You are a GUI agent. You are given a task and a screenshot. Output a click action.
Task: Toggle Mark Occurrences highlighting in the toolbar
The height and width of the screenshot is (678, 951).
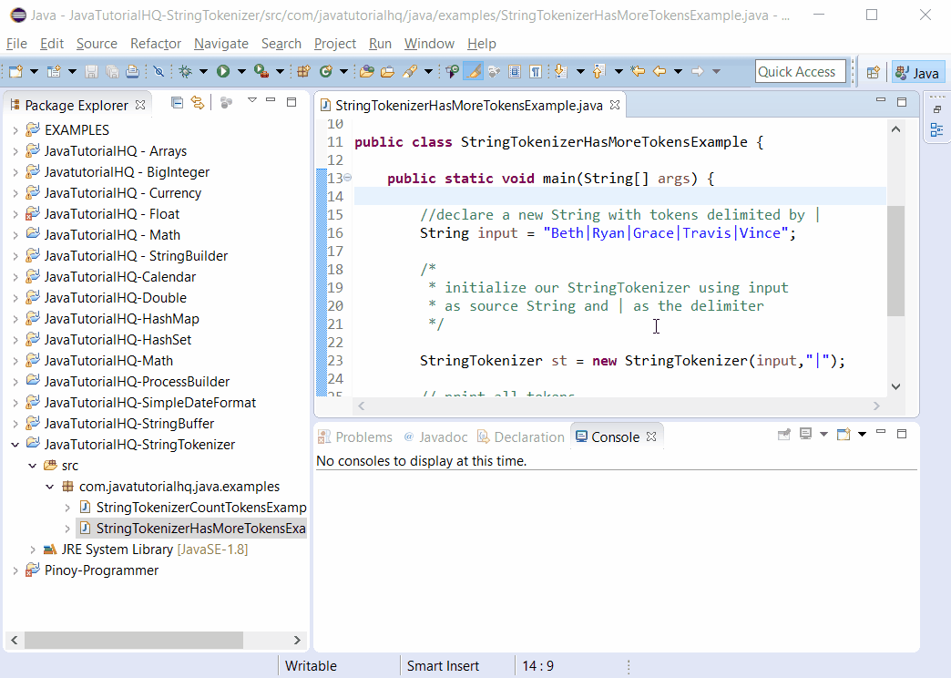click(473, 71)
